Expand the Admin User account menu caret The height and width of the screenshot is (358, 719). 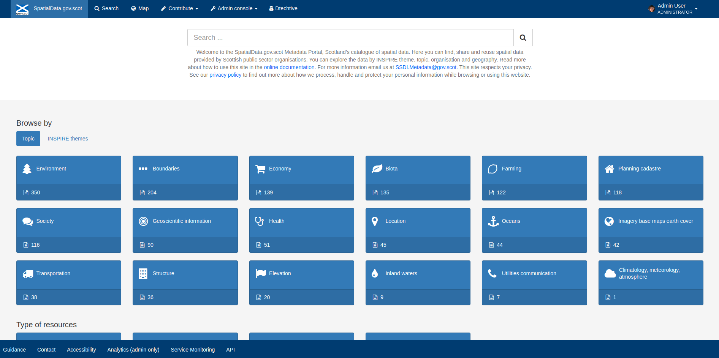click(x=696, y=9)
